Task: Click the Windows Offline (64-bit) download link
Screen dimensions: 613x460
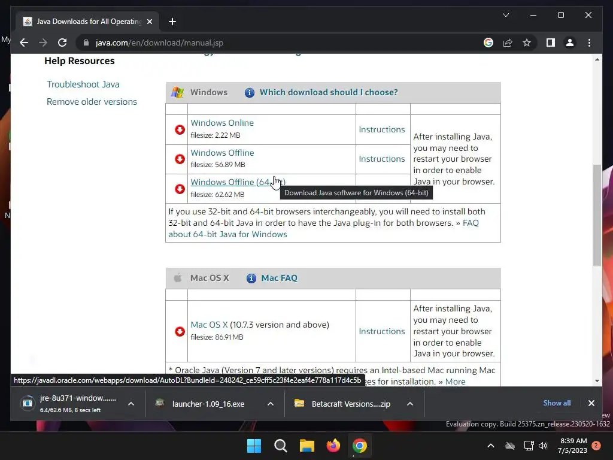Action: point(238,182)
